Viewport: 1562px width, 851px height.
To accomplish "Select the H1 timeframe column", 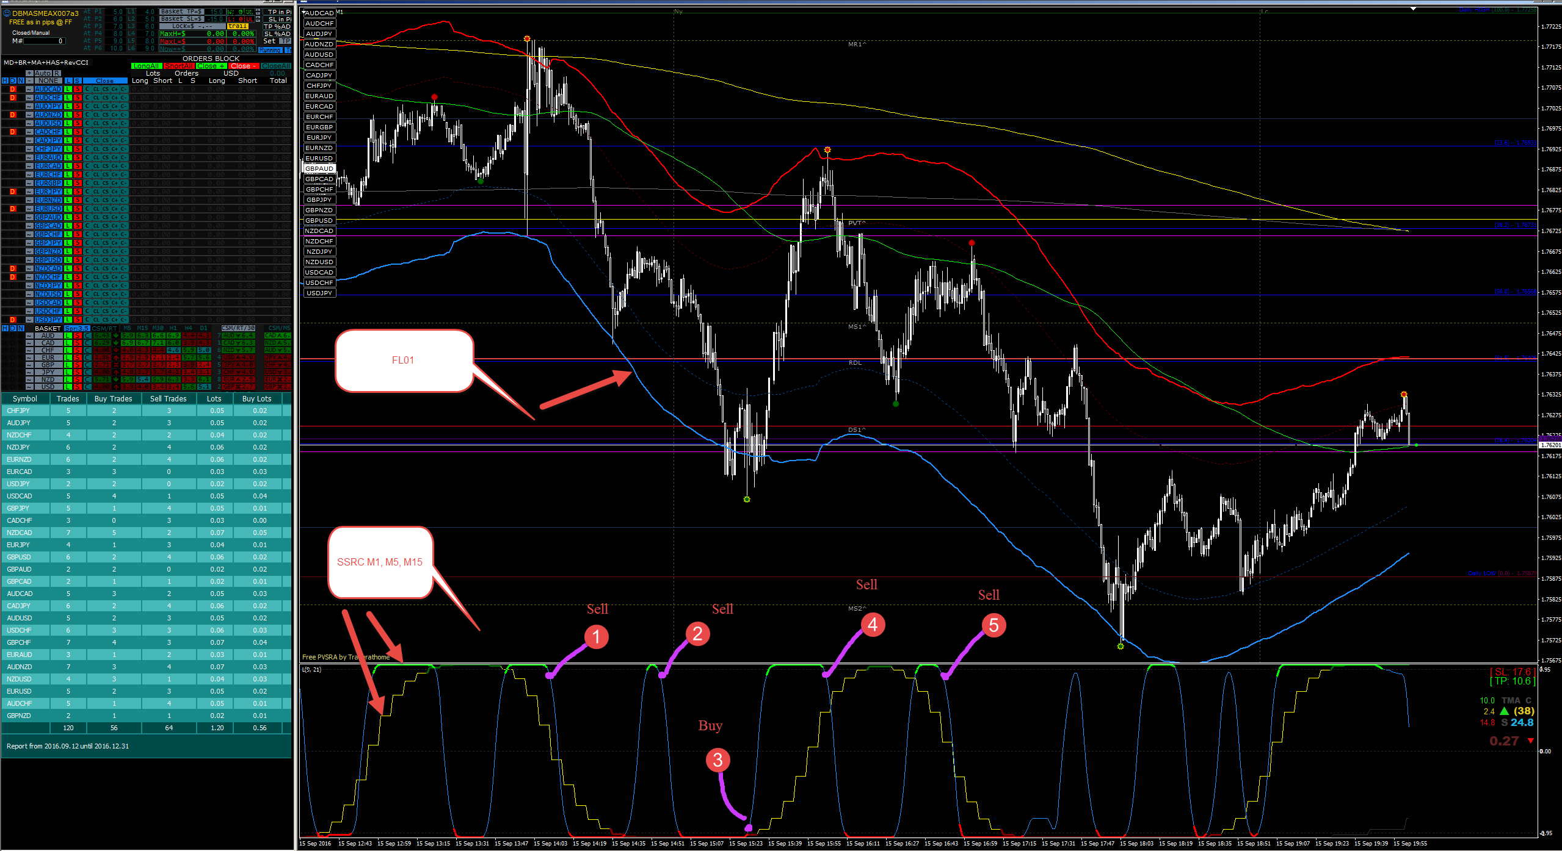I will 173,328.
